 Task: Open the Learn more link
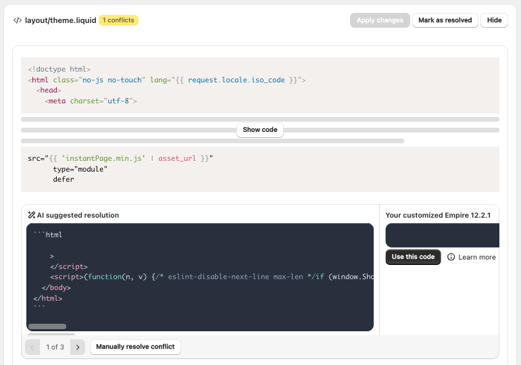477,258
